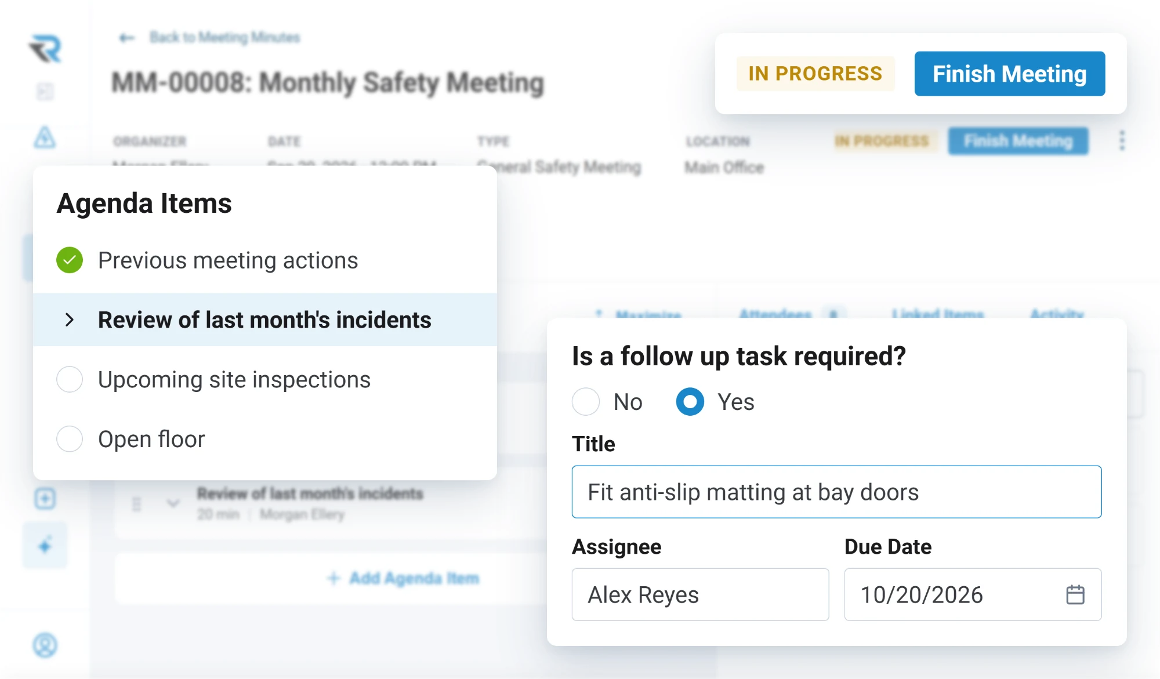Toggle the sidebar collapse icon below logo
Screen dimensions: 1160x679
[x=45, y=91]
